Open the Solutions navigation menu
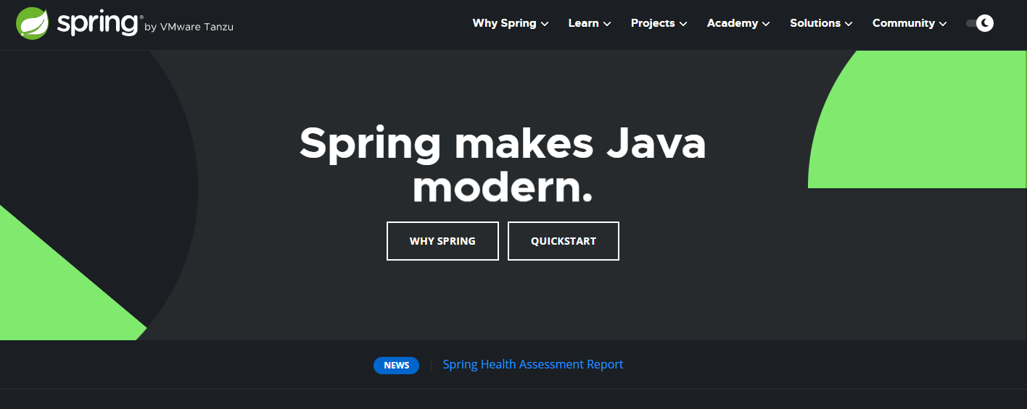Image resolution: width=1027 pixels, height=409 pixels. click(x=821, y=23)
